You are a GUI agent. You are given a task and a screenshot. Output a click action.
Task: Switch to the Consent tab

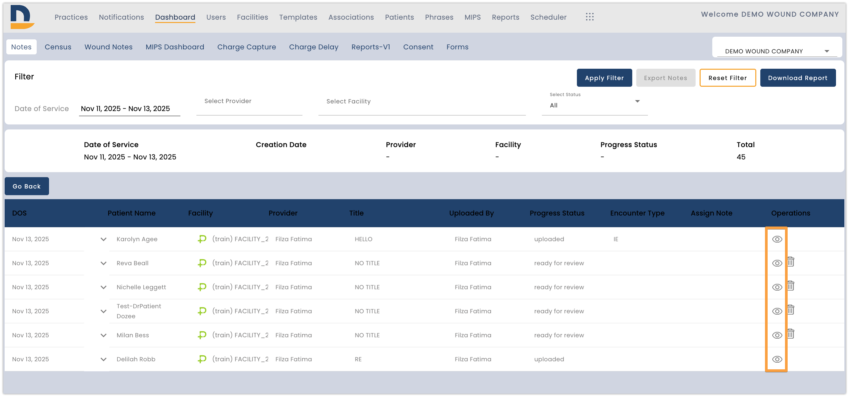coord(418,47)
